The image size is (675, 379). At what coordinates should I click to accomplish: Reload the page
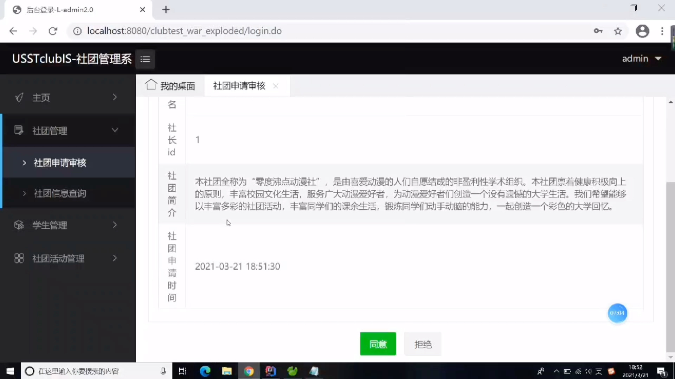pyautogui.click(x=53, y=31)
